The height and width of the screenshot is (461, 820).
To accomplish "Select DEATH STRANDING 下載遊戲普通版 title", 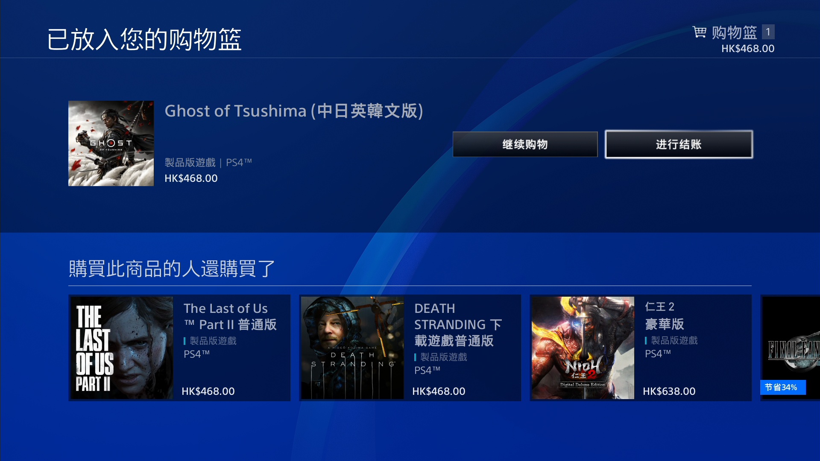I will (x=457, y=324).
